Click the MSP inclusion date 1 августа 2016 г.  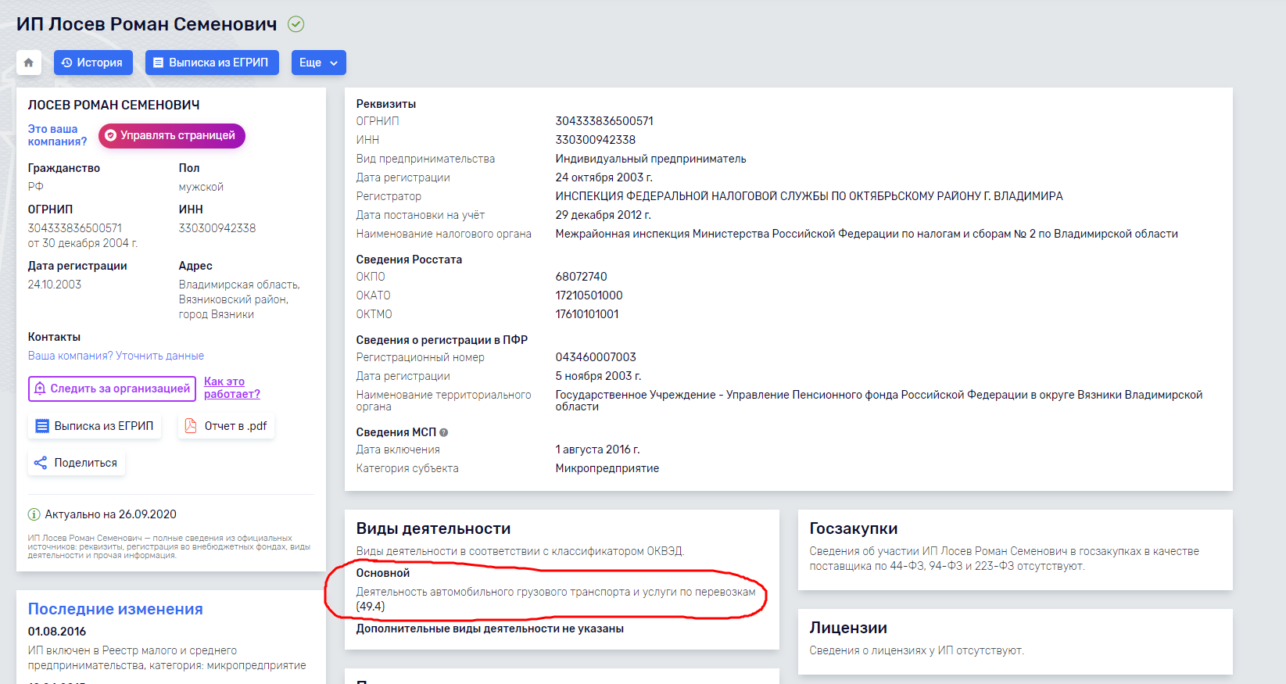coord(598,449)
